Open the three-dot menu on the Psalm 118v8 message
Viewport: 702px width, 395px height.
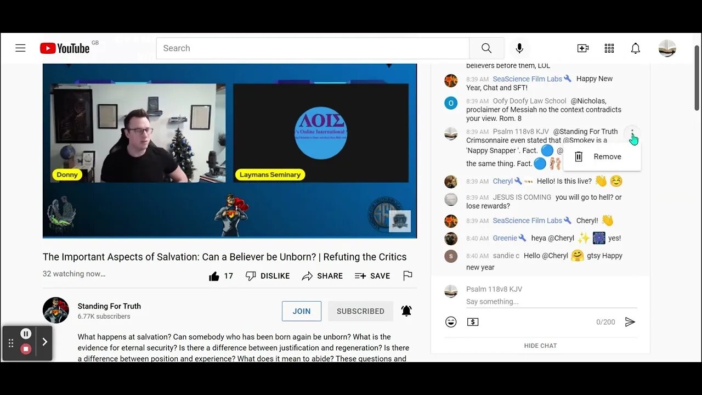click(632, 133)
